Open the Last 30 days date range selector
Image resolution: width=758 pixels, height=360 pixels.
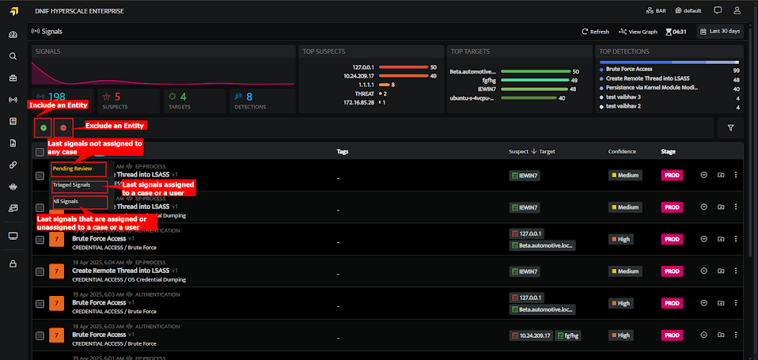click(720, 32)
